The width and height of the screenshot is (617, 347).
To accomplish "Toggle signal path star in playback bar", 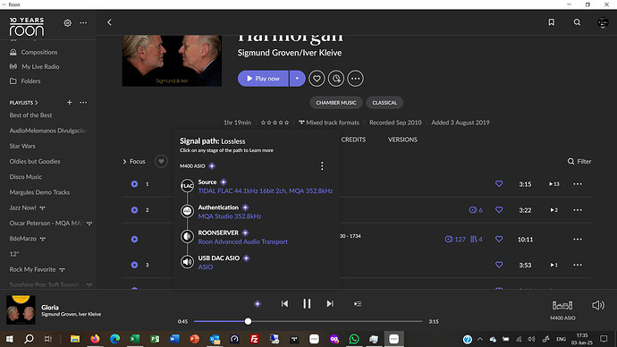I will (x=258, y=304).
